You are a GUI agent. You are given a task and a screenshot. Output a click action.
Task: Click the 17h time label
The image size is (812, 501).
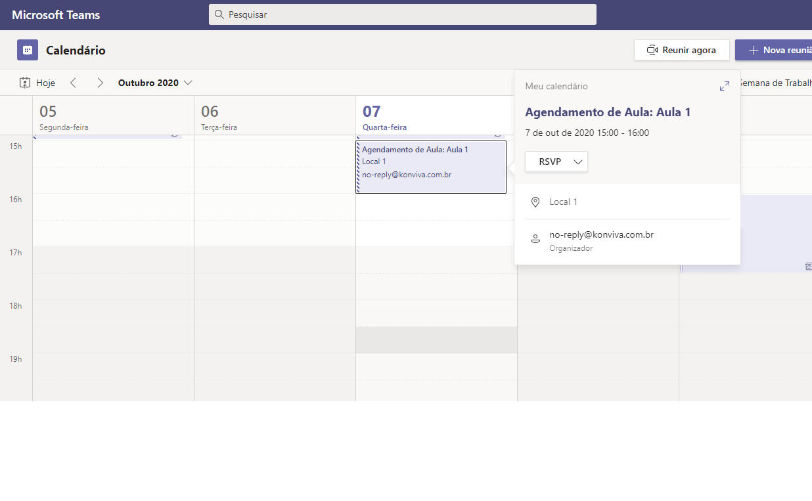click(x=16, y=252)
